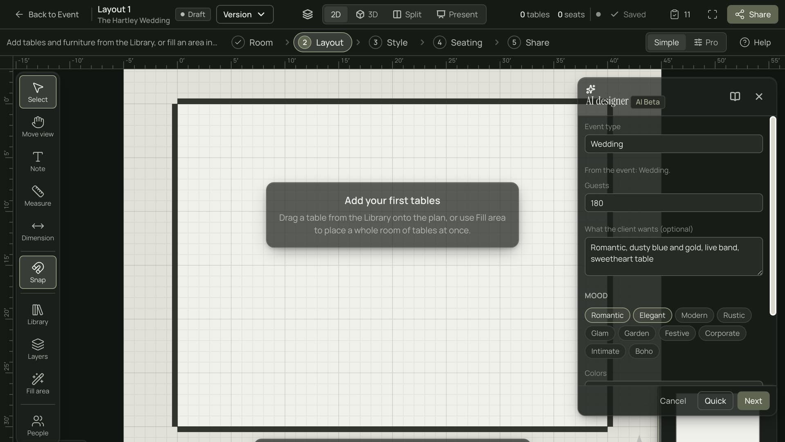Image resolution: width=785 pixels, height=442 pixels.
Task: Open Present mode
Action: [x=457, y=14]
